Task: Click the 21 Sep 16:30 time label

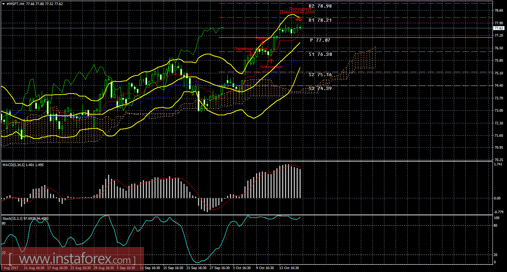Action: [197, 268]
